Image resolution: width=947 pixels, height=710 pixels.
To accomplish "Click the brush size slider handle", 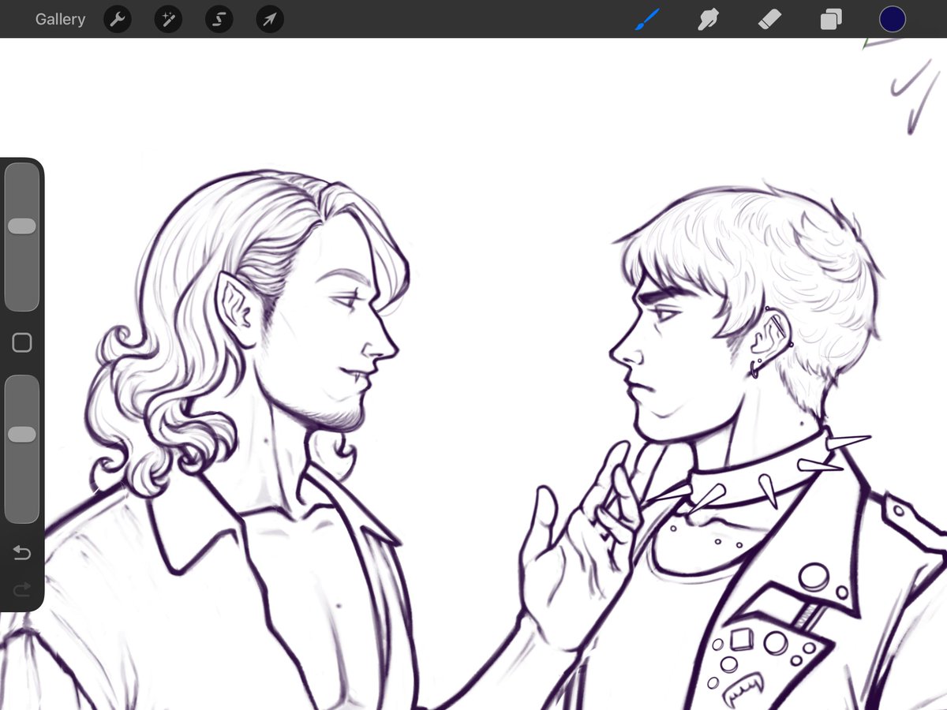I will tap(22, 226).
